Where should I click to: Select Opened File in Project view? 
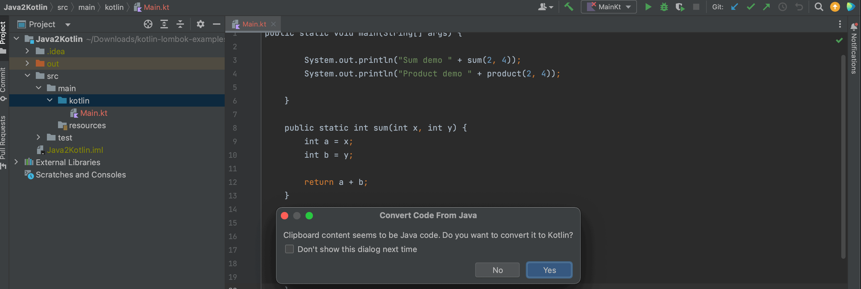(x=148, y=24)
